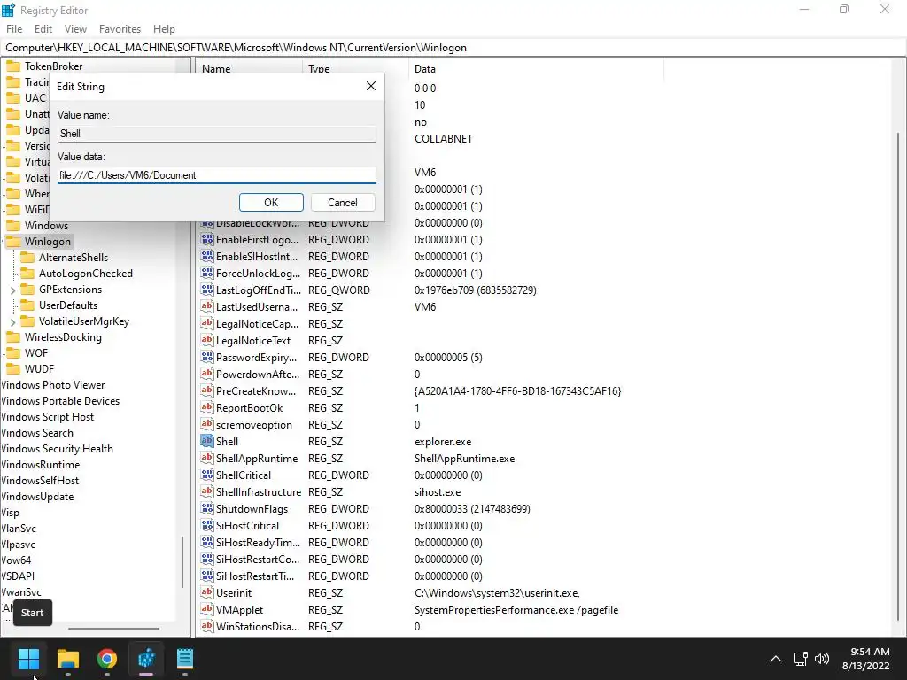
Task: Select the TokenBroker key
Action: 53,66
